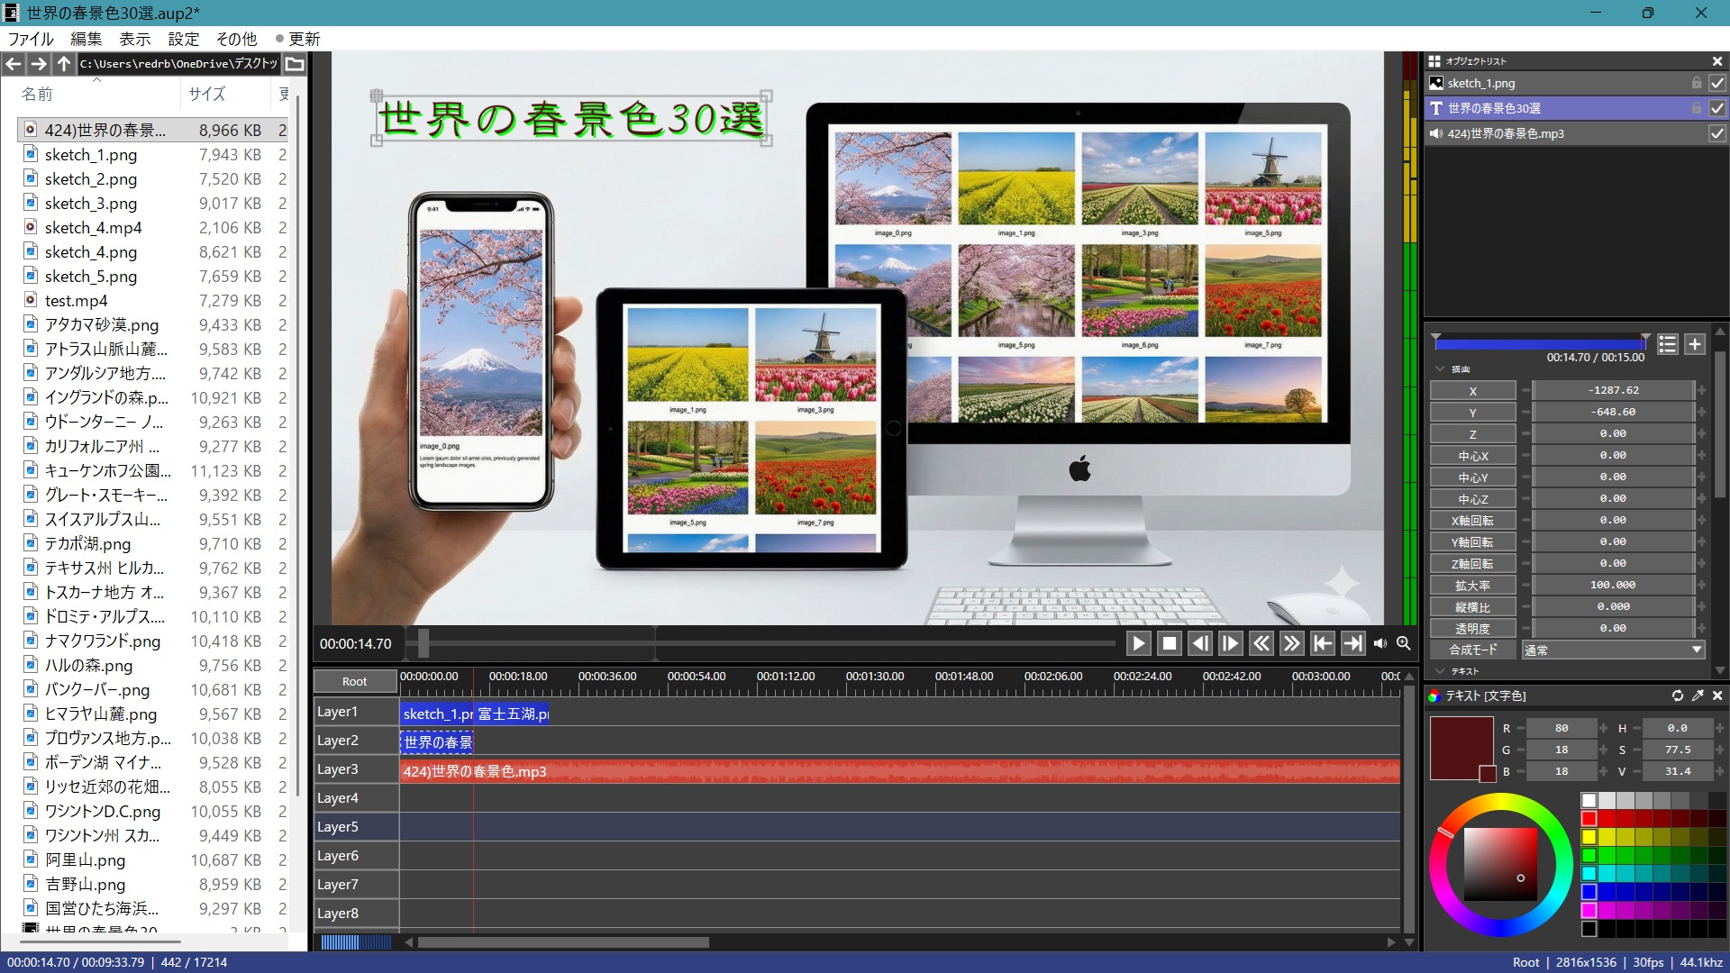Open the ファイル menu
The width and height of the screenshot is (1730, 973).
(31, 39)
